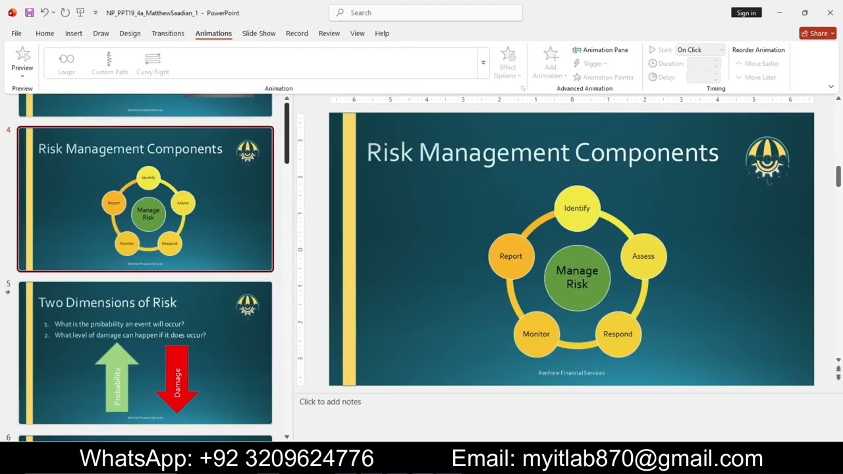Click the Add Animation button
The image size is (843, 474).
551,63
